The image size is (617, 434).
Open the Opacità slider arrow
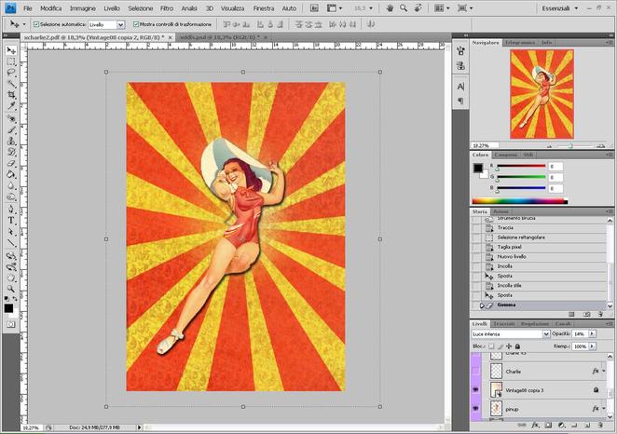pos(592,333)
